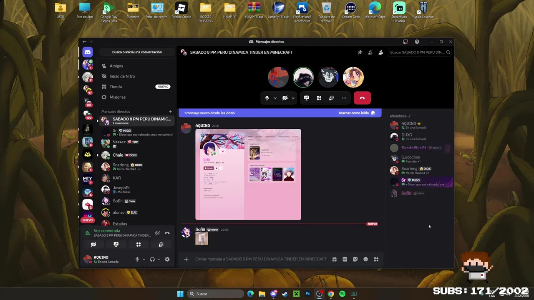Add friends to the group DM
Viewport: 534px width, 300px height.
[x=370, y=52]
